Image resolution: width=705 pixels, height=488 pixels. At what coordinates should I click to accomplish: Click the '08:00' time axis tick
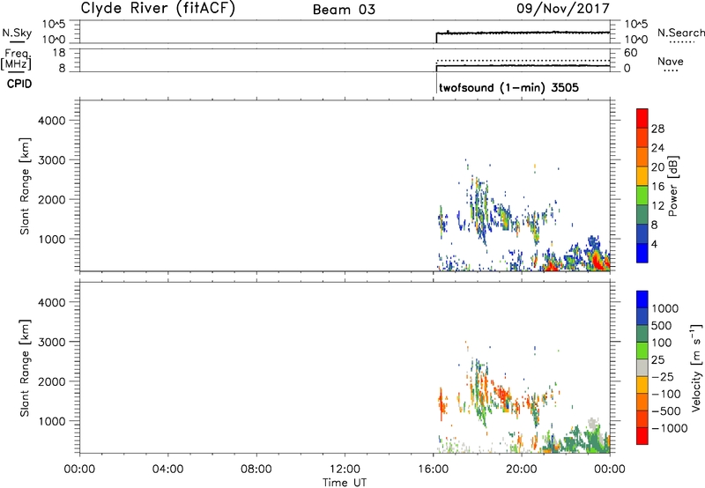pos(256,470)
